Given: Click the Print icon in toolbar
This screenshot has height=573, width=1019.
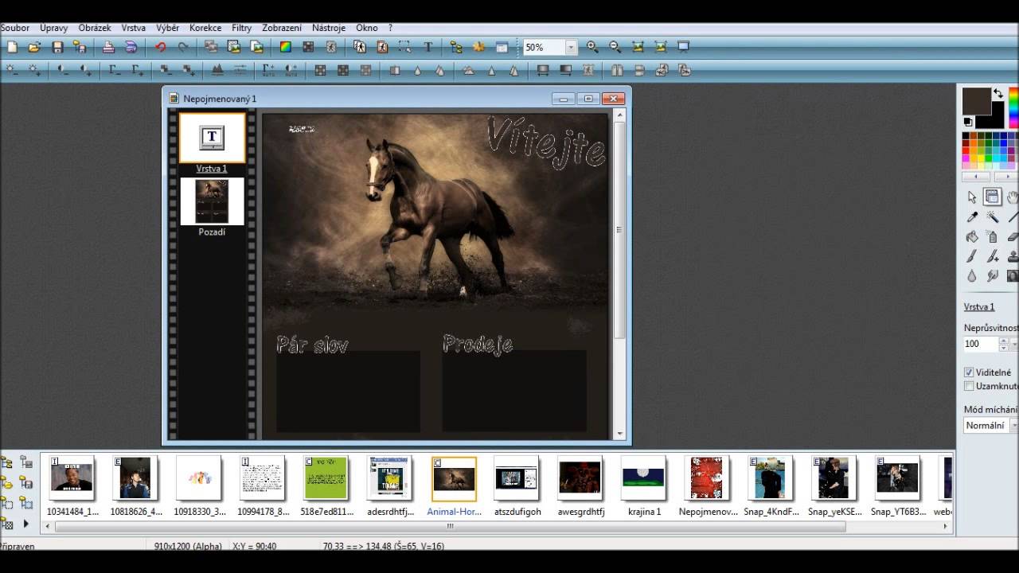Looking at the screenshot, I should pos(108,47).
